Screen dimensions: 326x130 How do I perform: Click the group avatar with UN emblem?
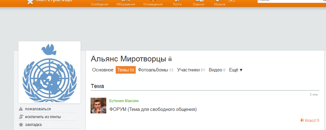pos(50,72)
